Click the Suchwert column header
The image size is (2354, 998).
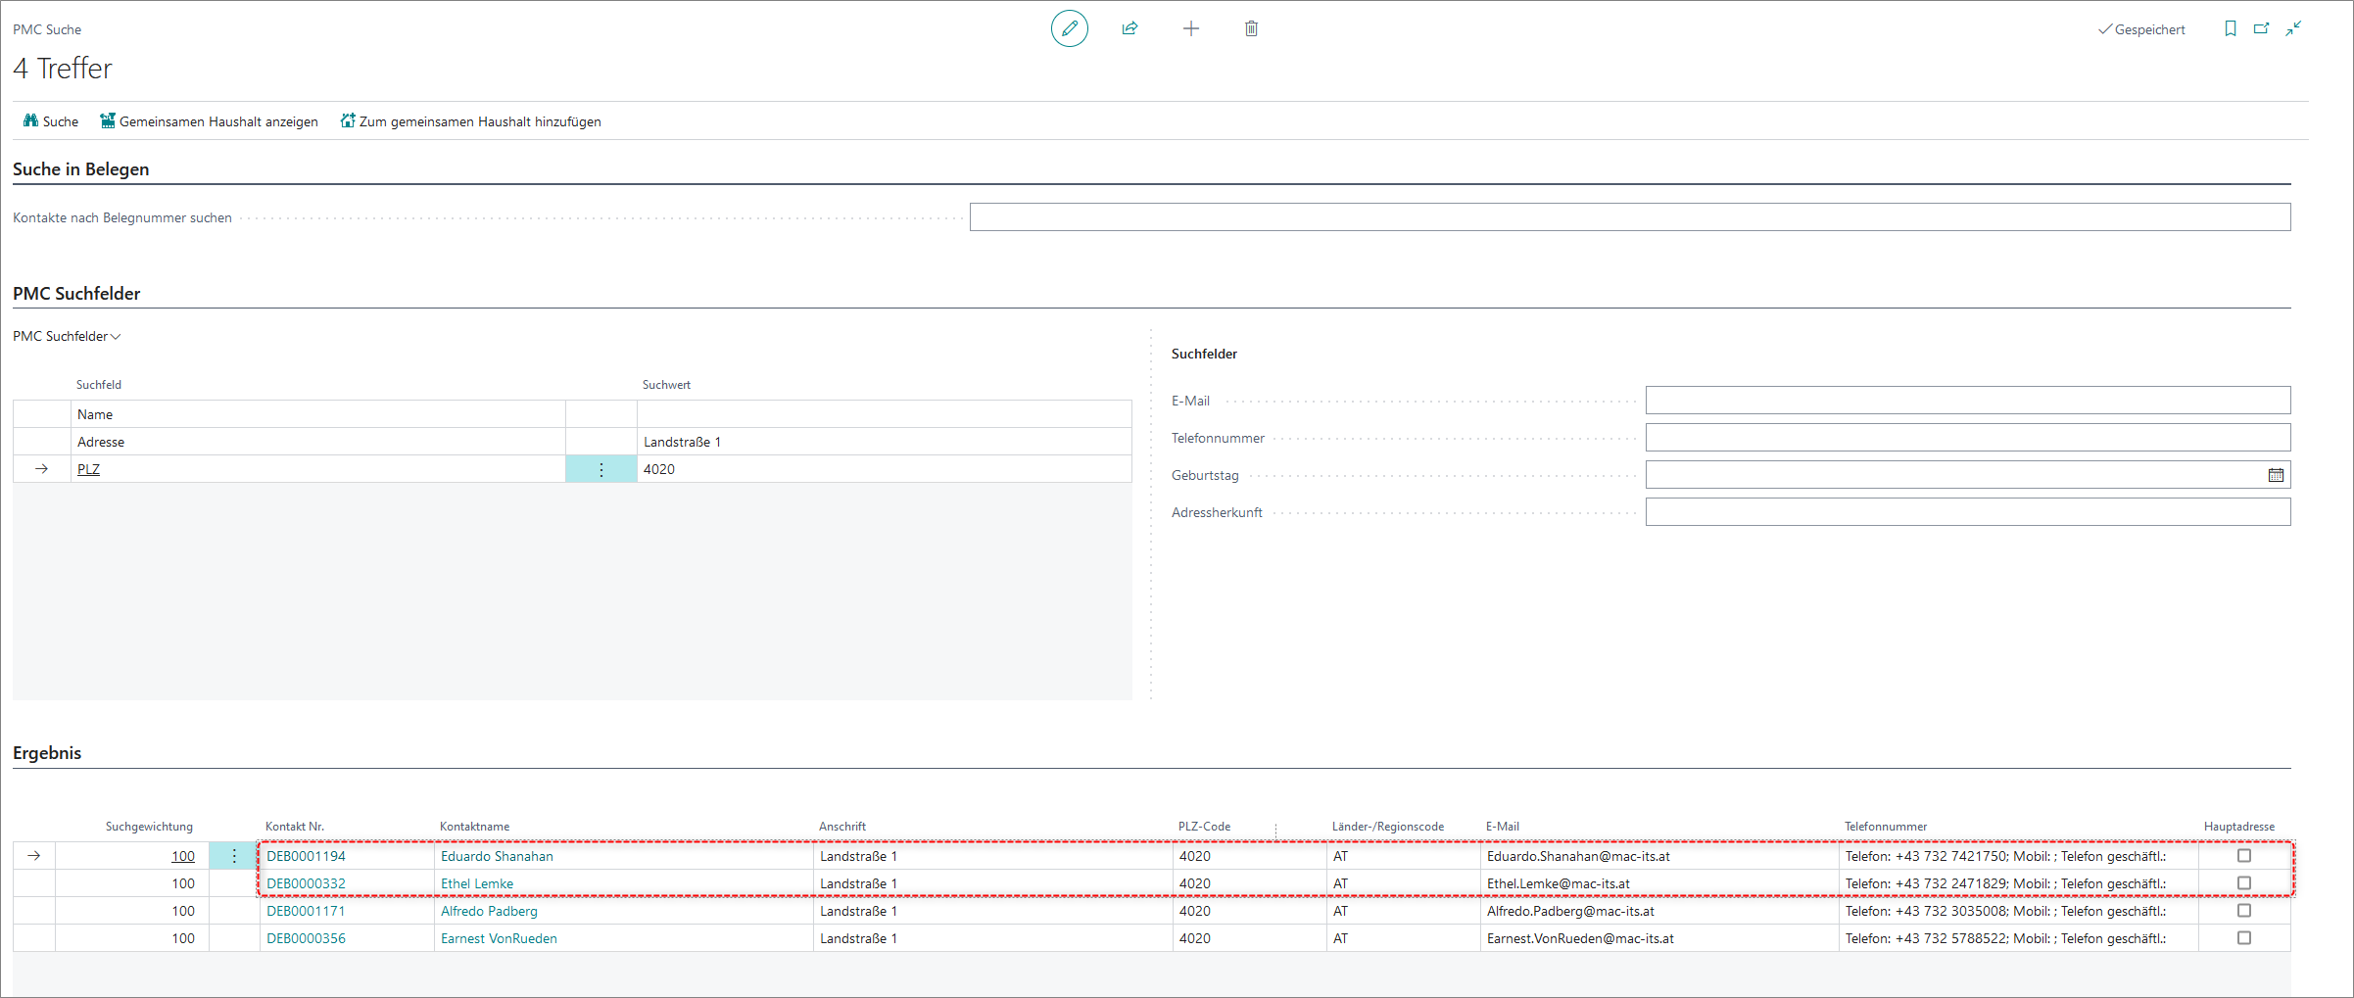pyautogui.click(x=666, y=385)
